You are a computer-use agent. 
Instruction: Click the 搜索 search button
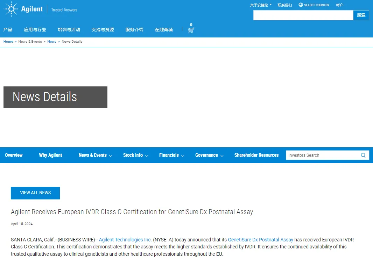[x=361, y=15]
